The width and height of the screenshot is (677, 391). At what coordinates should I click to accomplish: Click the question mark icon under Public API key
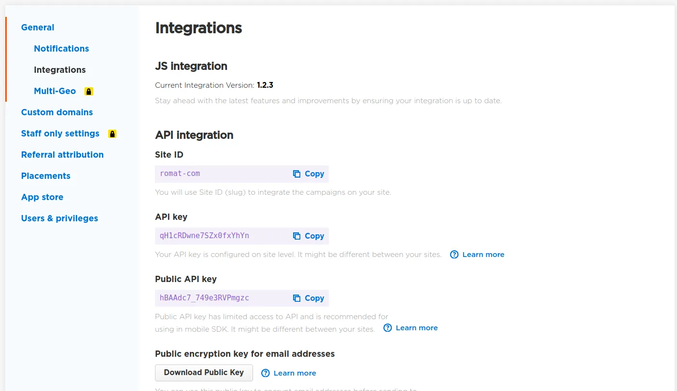click(388, 328)
